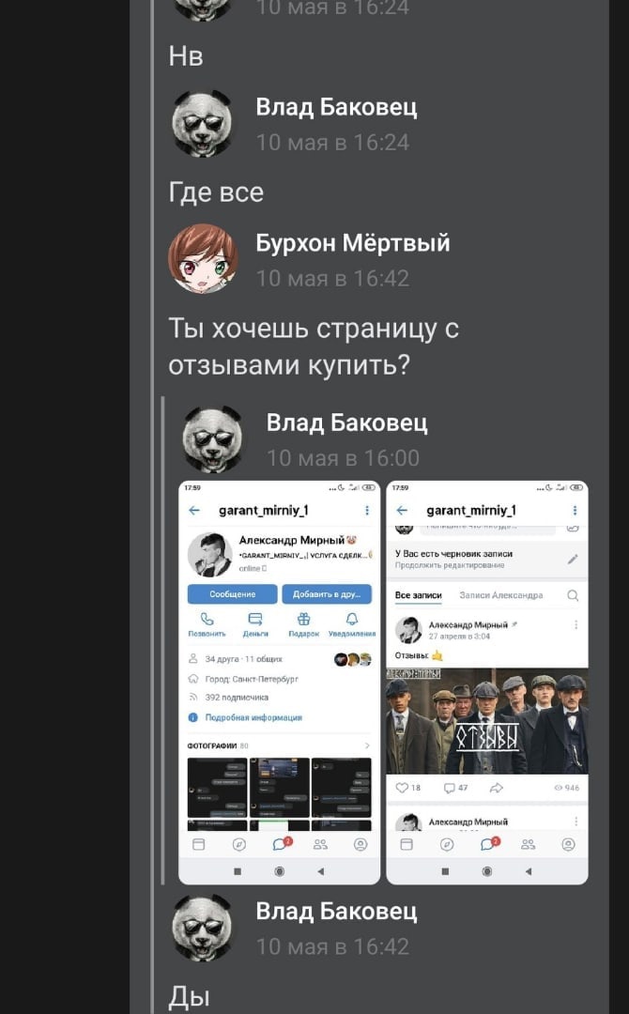The height and width of the screenshot is (1014, 629).
Task: Click the Сообщение button
Action: (x=232, y=593)
